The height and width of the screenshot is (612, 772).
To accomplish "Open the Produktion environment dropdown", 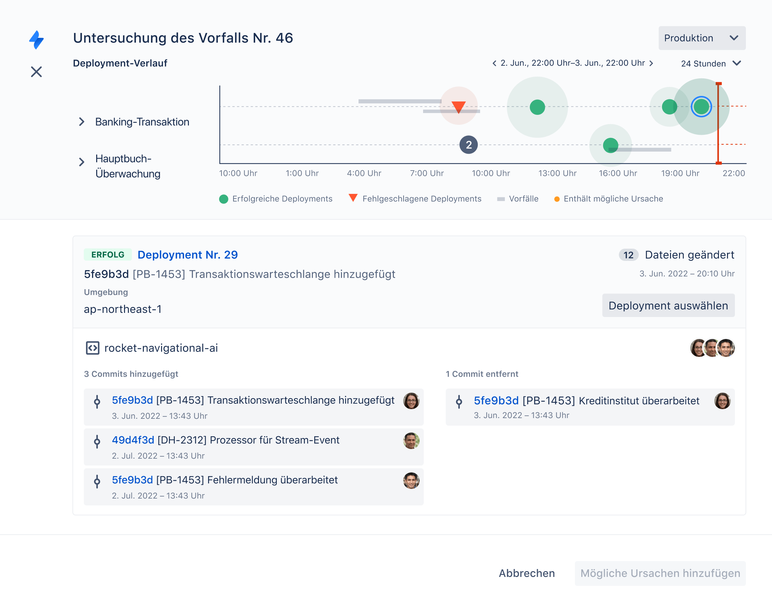I will [702, 38].
